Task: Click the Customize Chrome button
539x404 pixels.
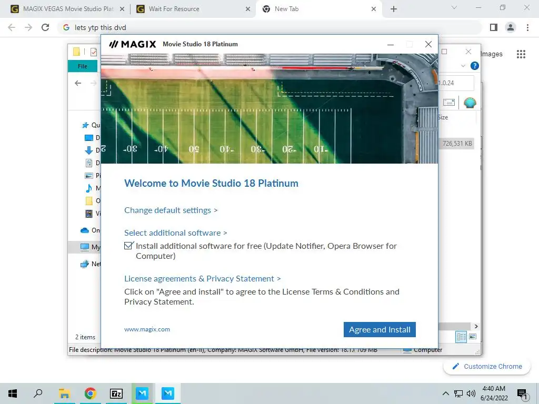Action: 487,367
